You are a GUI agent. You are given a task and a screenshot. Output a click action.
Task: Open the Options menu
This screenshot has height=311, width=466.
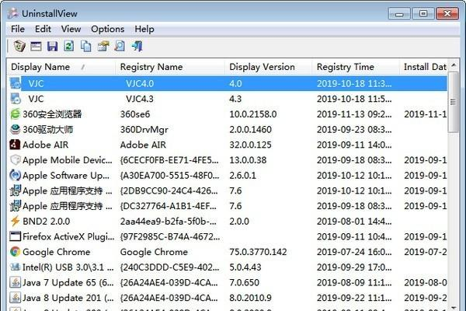pos(108,30)
